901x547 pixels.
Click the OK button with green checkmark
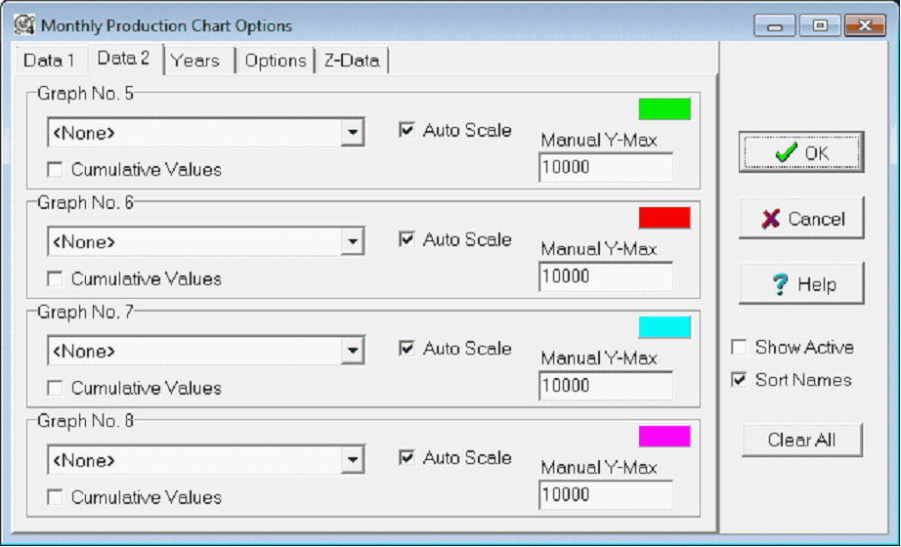pyautogui.click(x=801, y=152)
